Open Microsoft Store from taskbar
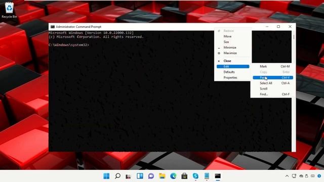 click(184, 176)
